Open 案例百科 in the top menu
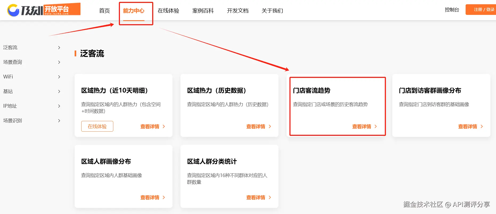This screenshot has width=496, height=214. 203,11
